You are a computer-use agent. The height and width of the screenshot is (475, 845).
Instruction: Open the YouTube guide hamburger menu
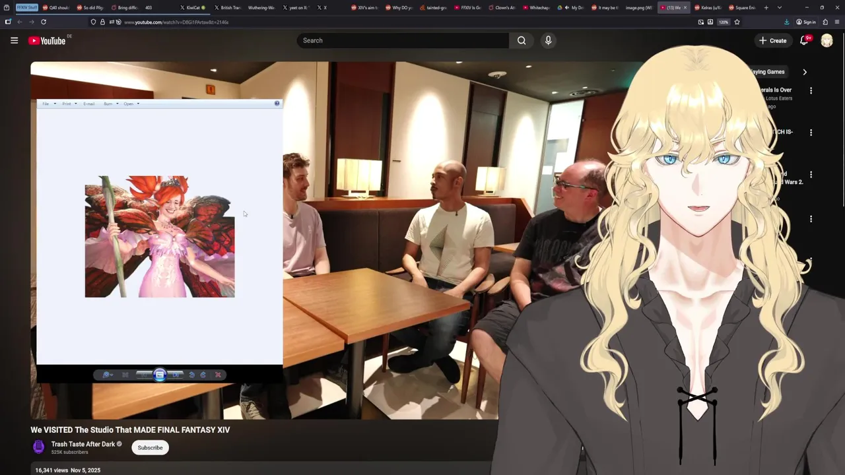point(14,40)
